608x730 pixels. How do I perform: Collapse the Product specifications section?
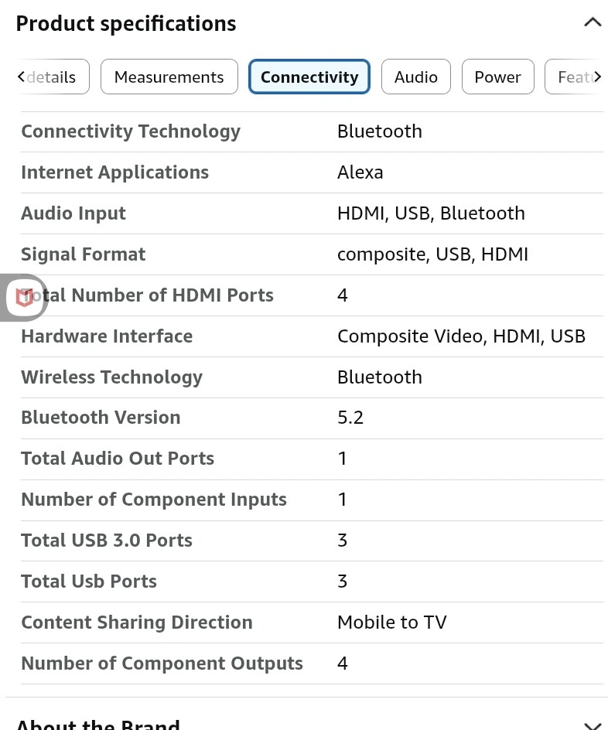tap(592, 22)
